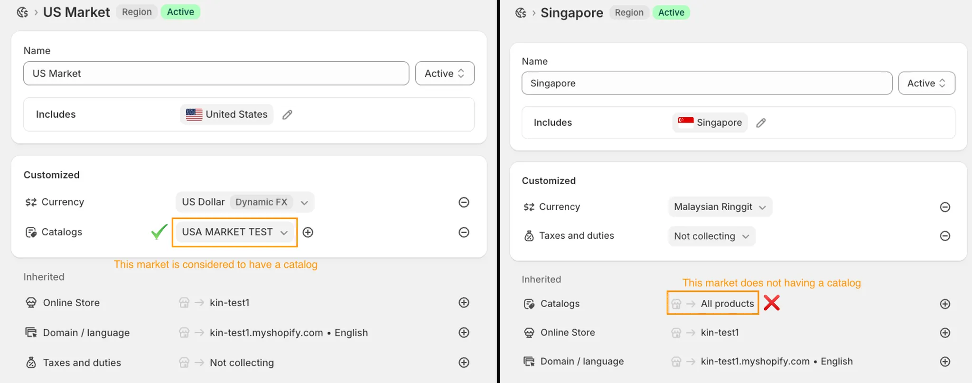Viewport: 972px width, 383px height.
Task: Click Markets icon beside Singapore title
Action: tap(521, 13)
